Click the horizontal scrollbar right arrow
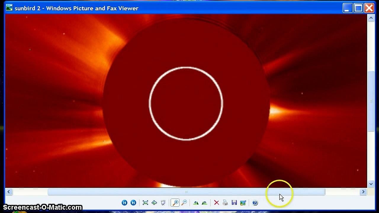 point(363,192)
